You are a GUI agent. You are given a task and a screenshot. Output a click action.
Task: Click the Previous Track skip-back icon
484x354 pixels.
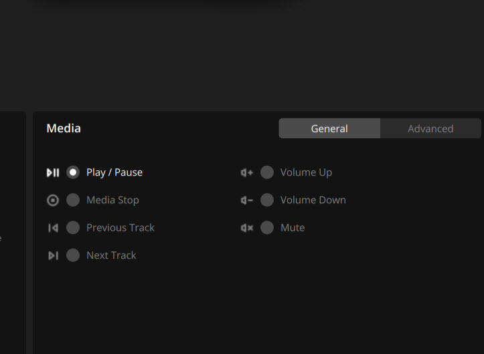tap(53, 228)
